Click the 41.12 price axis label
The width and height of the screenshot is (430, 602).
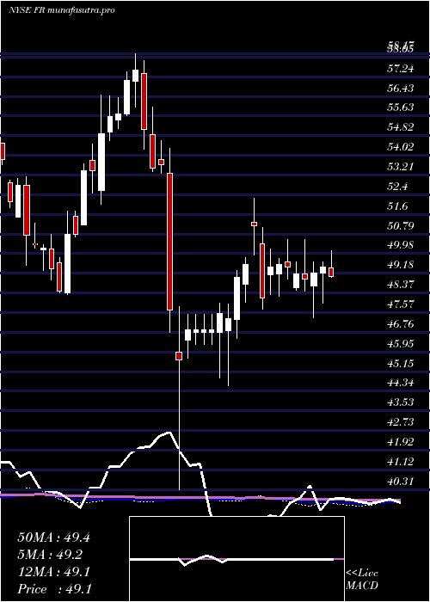[x=402, y=462]
